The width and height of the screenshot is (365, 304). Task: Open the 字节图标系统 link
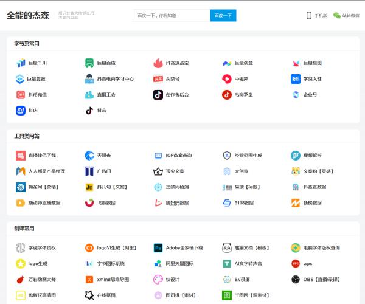click(111, 263)
